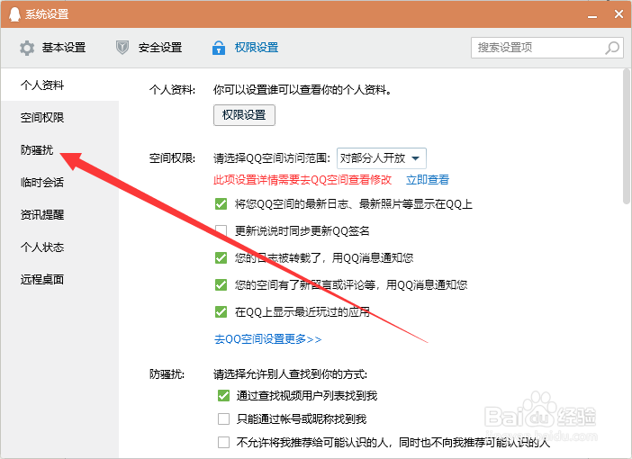This screenshot has height=459, width=632.
Task: Click the magnifier icon in the search box
Action: 612,48
